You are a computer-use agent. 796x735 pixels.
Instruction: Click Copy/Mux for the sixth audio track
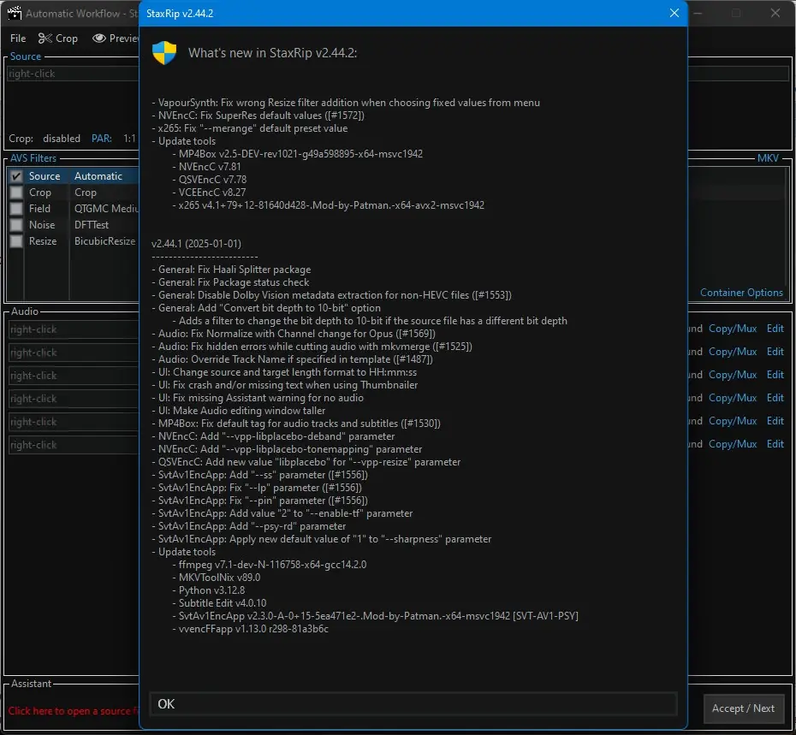733,443
